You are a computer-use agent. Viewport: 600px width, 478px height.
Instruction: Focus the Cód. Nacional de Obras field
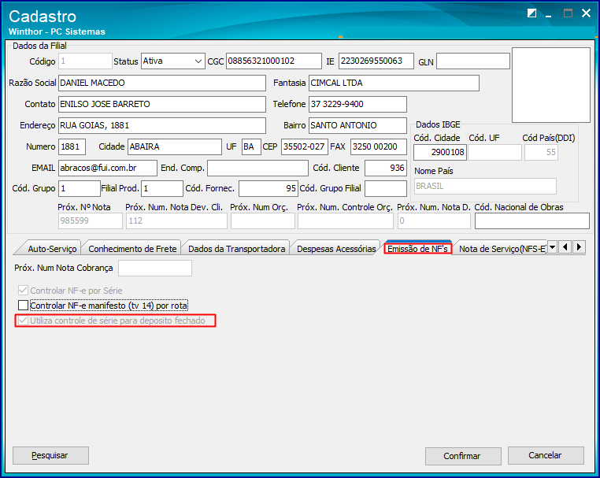point(531,220)
